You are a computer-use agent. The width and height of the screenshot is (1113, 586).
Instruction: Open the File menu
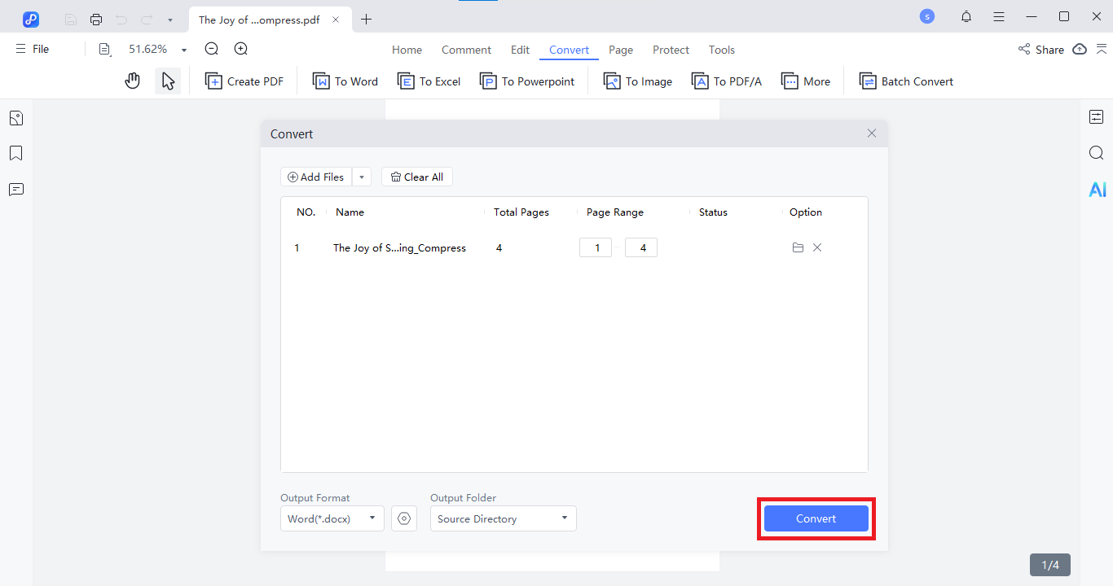coord(31,49)
